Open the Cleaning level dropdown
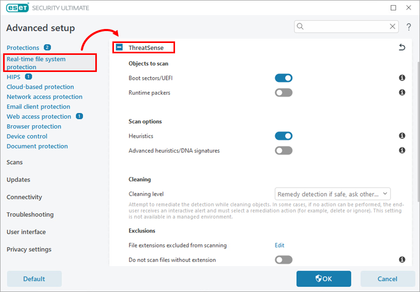The height and width of the screenshot is (292, 420). click(332, 194)
